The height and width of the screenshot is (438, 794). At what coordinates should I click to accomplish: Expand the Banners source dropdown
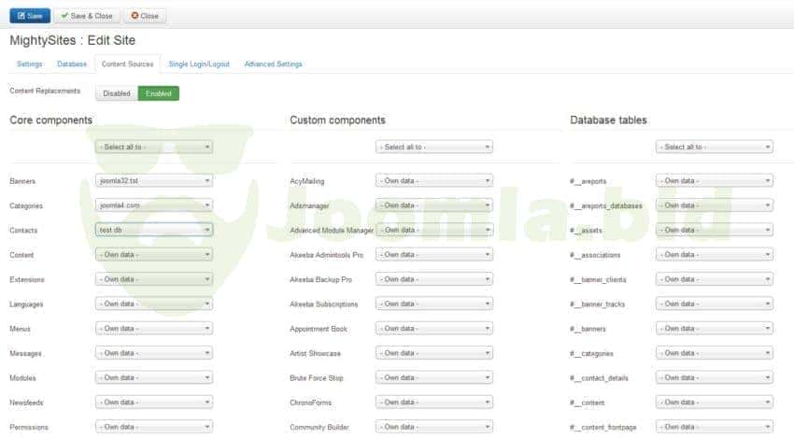point(154,181)
